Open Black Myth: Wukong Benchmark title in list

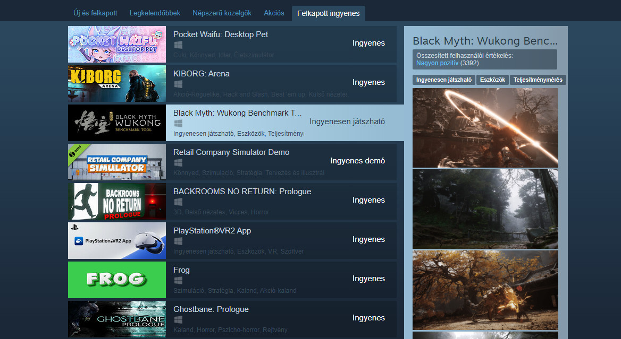[x=237, y=113]
